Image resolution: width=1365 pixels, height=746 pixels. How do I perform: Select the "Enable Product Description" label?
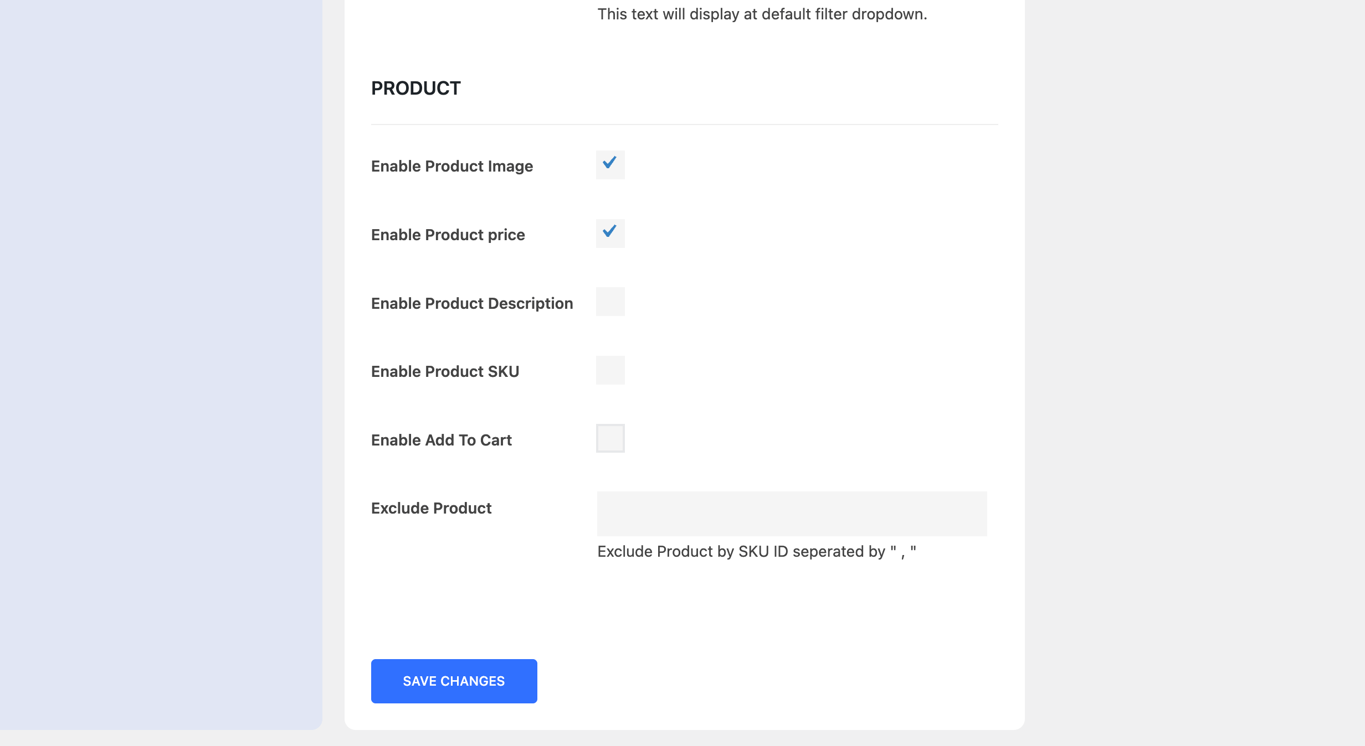click(471, 303)
